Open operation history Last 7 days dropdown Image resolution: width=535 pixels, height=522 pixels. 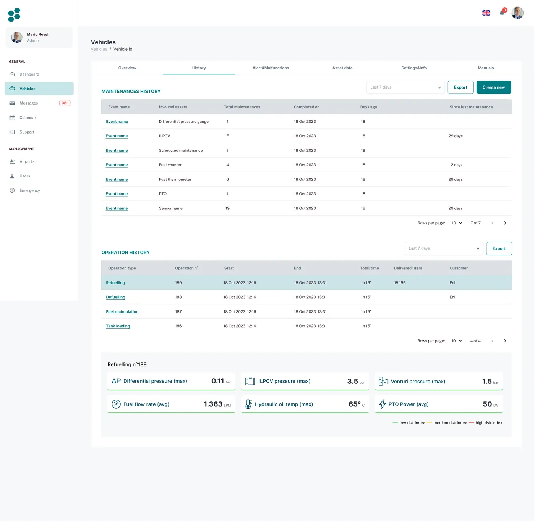point(444,248)
